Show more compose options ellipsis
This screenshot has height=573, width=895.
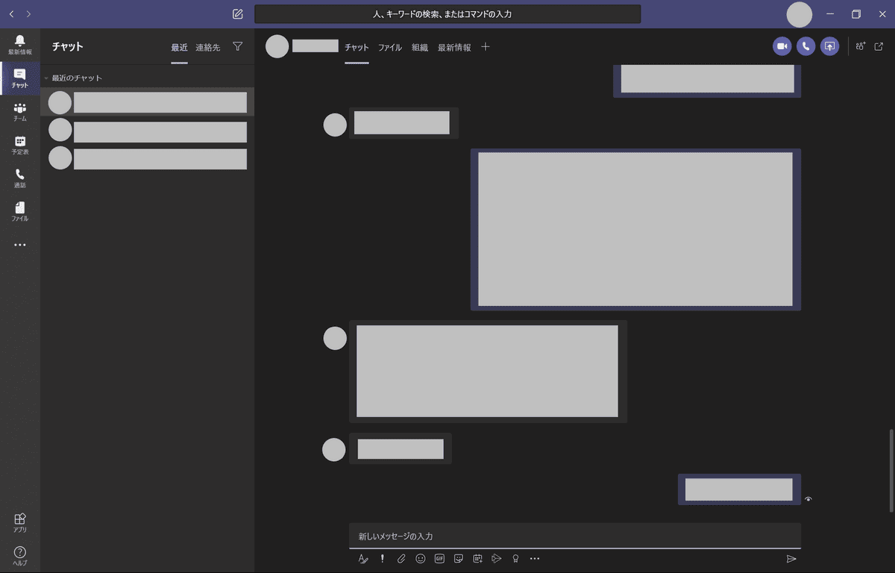[x=535, y=558]
